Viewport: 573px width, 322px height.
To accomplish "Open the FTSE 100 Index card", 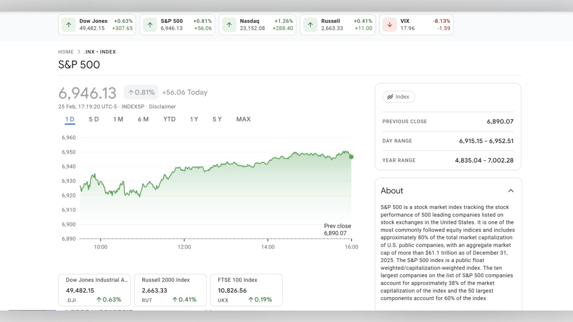I will point(246,290).
